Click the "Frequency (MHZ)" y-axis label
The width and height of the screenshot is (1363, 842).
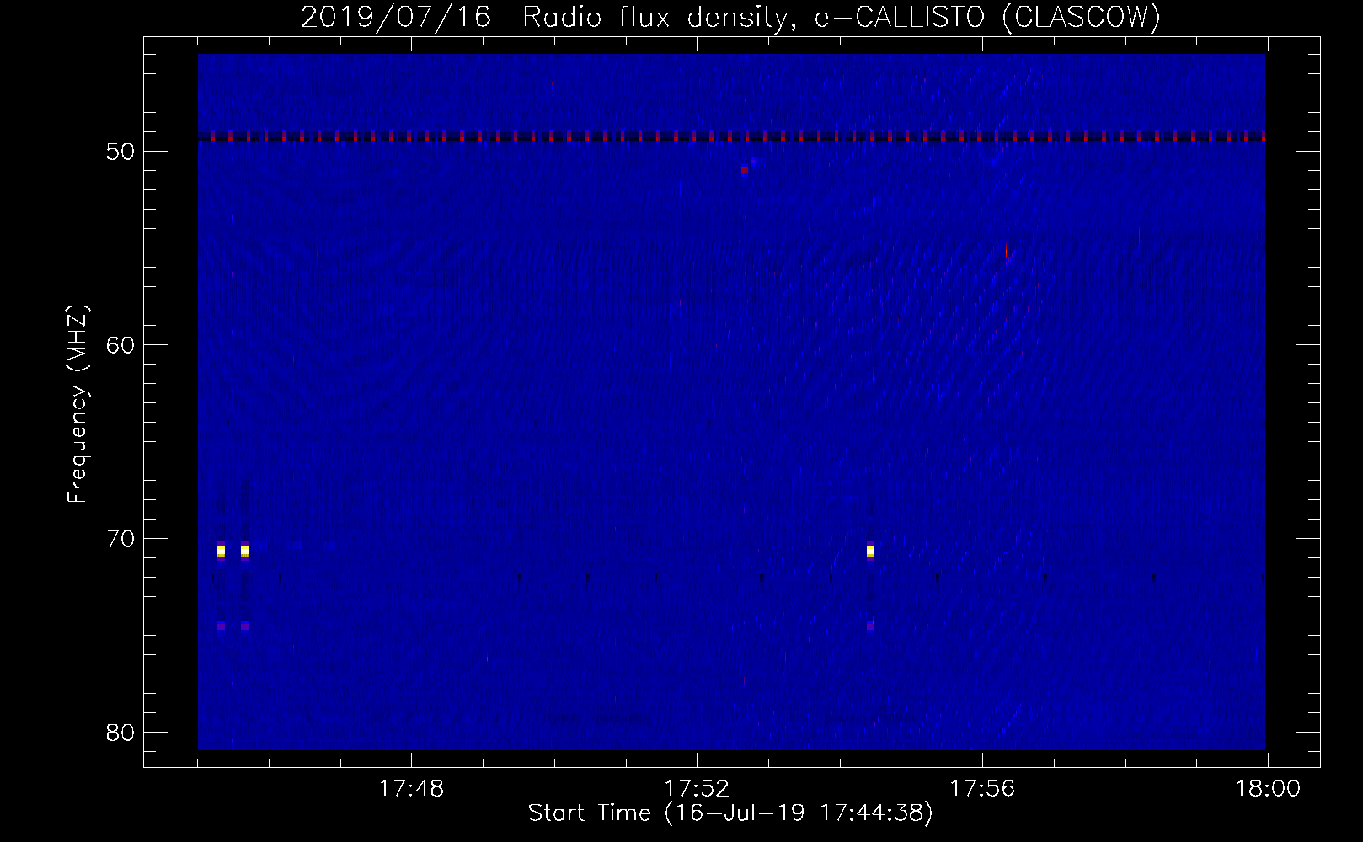click(77, 404)
